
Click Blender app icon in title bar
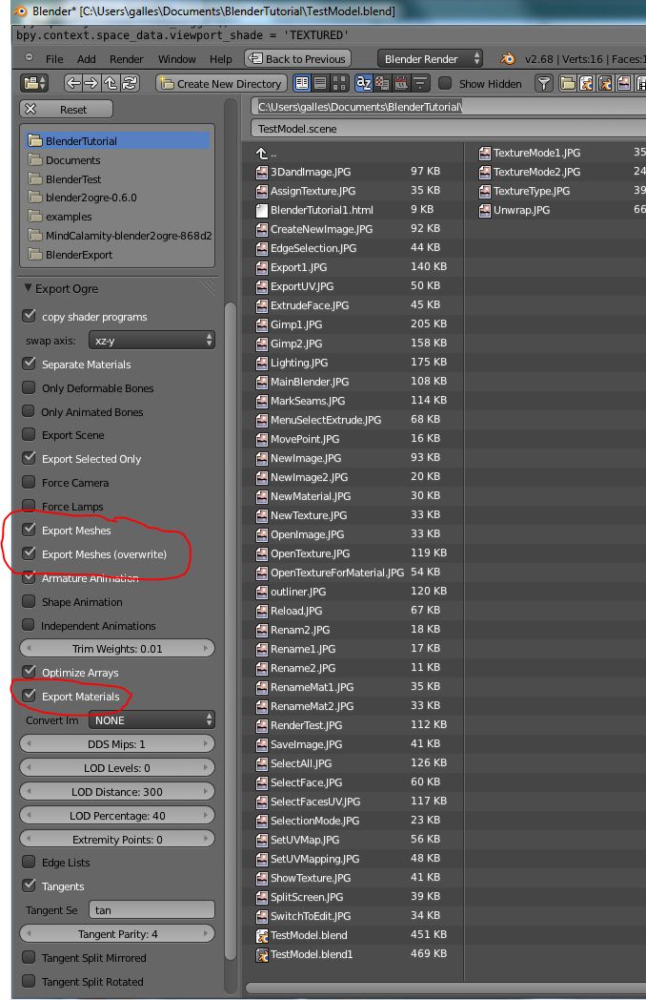pyautogui.click(x=20, y=10)
